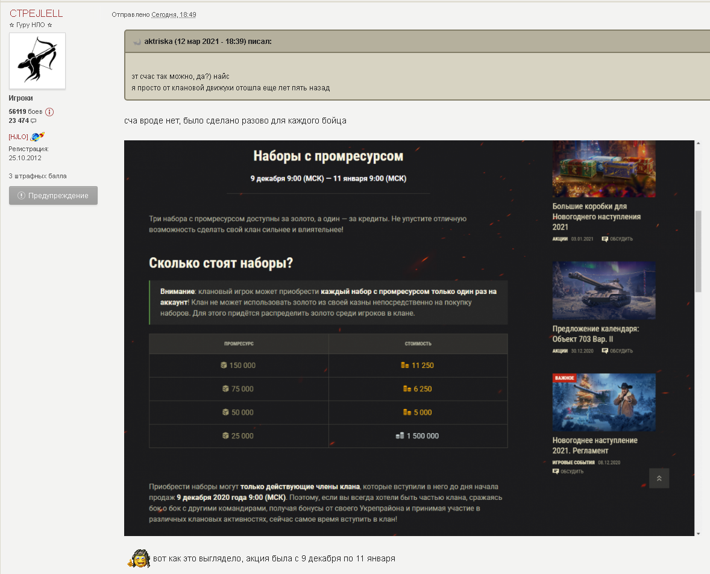Click the ПРОМРЕСУРС column header
This screenshot has width=710, height=574.
pos(239,344)
